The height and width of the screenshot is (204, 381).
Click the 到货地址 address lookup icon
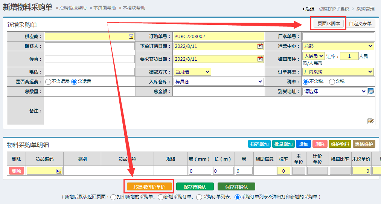(371, 91)
